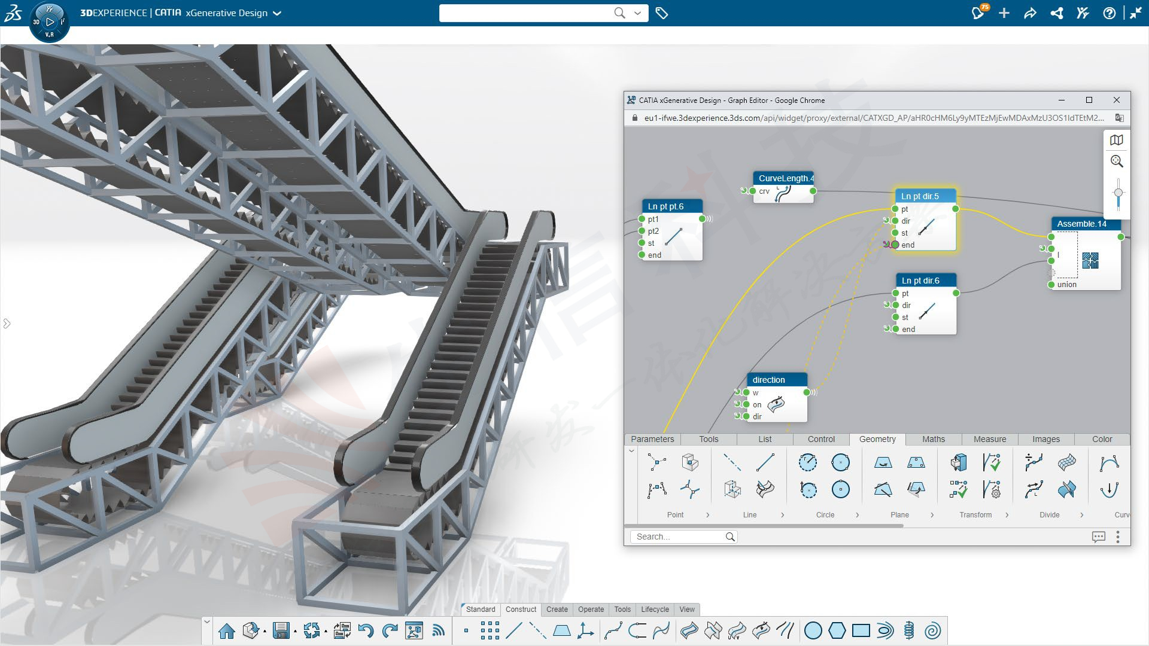Click the chat feedback icon in Graph Editor
The width and height of the screenshot is (1149, 646).
coord(1098,537)
